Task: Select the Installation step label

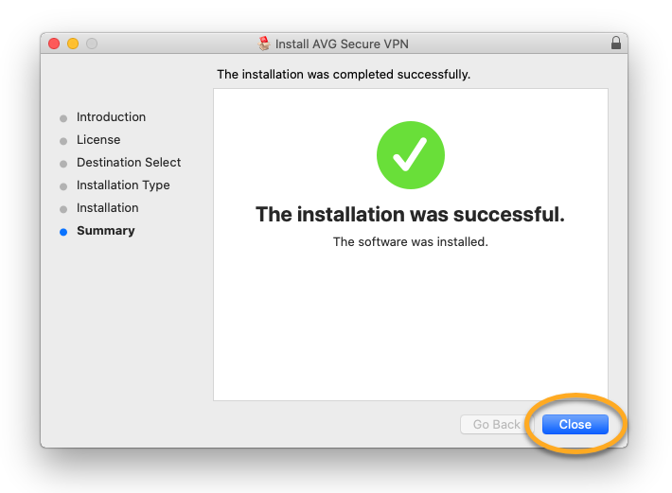Action: click(108, 208)
